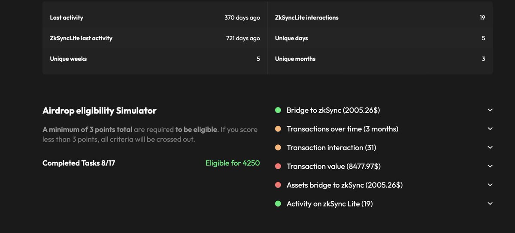This screenshot has height=233, width=515.
Task: Expand Transactions over time (3 months) chevron
Action: coord(490,129)
